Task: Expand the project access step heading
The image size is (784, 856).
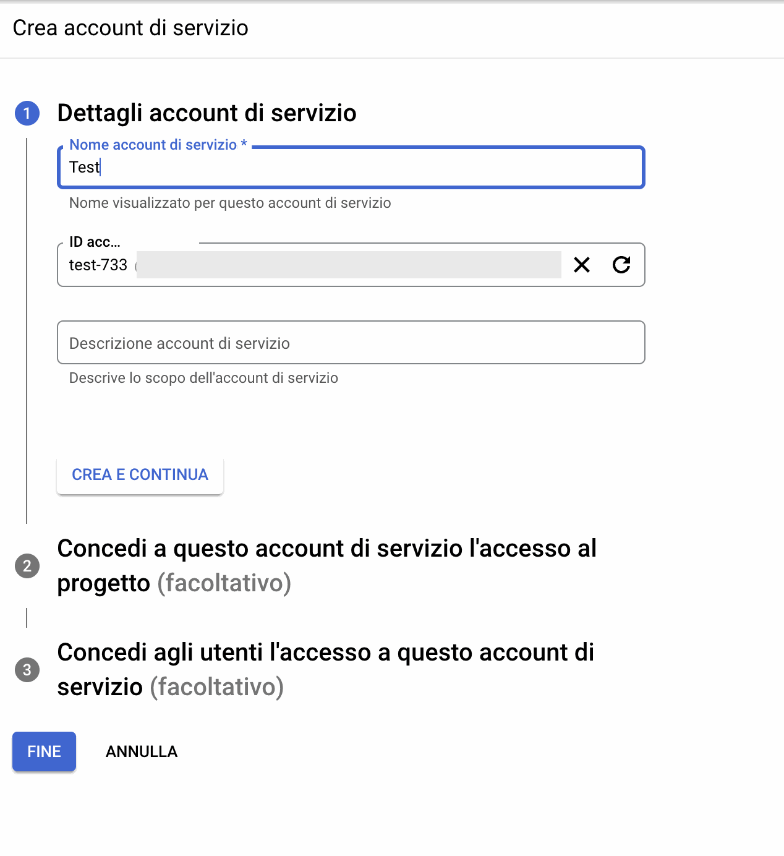Action: (326, 549)
